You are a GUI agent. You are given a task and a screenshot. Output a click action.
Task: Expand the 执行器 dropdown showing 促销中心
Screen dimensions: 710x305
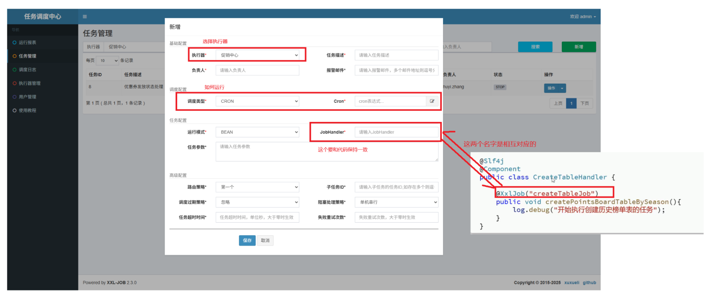point(257,55)
